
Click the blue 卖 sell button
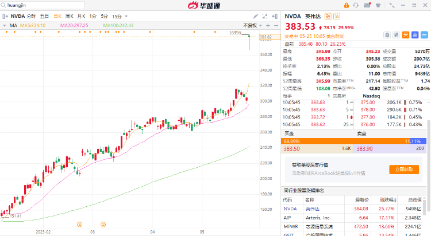pyautogui.click(x=415, y=35)
